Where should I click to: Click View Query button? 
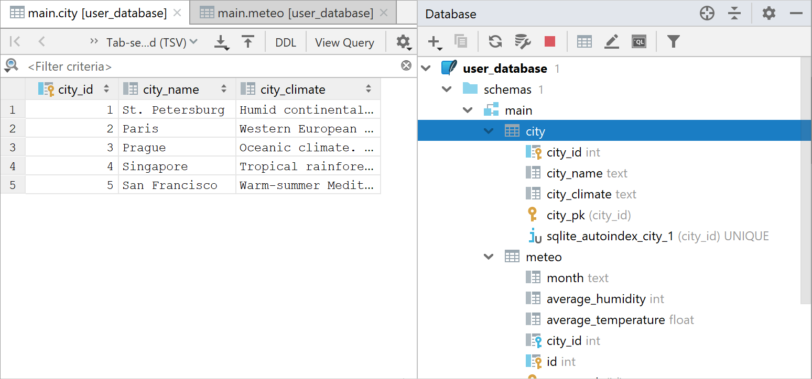(x=345, y=42)
